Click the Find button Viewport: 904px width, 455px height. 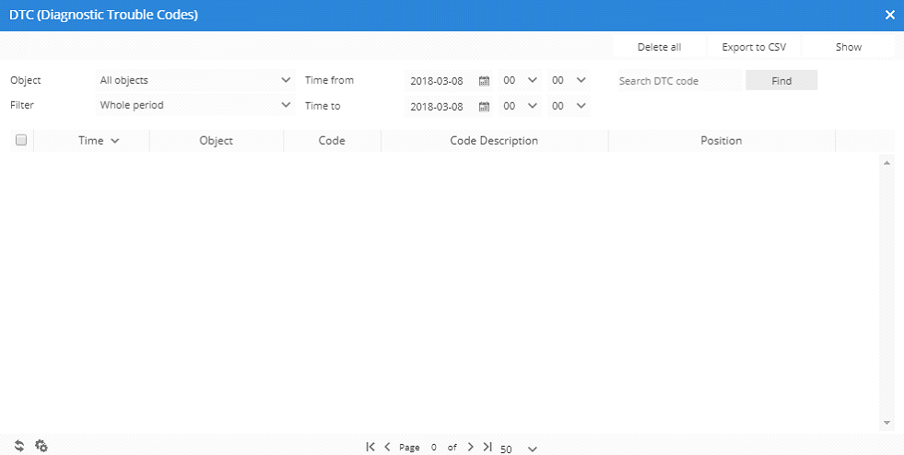tap(781, 81)
